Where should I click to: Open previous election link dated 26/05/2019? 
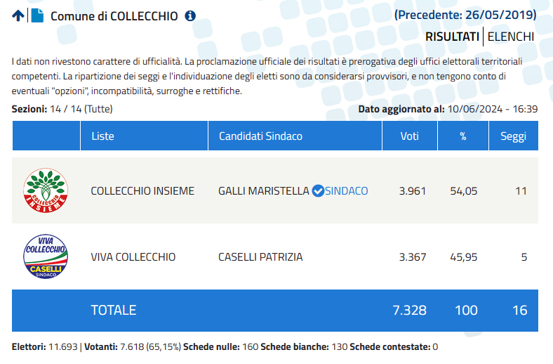pos(465,15)
